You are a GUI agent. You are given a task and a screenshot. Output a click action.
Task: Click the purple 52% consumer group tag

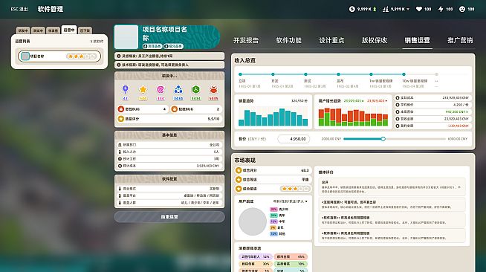click(x=256, y=256)
